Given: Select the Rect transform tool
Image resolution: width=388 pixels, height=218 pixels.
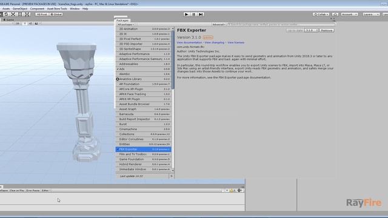Looking at the screenshot, I should click(x=20, y=15).
